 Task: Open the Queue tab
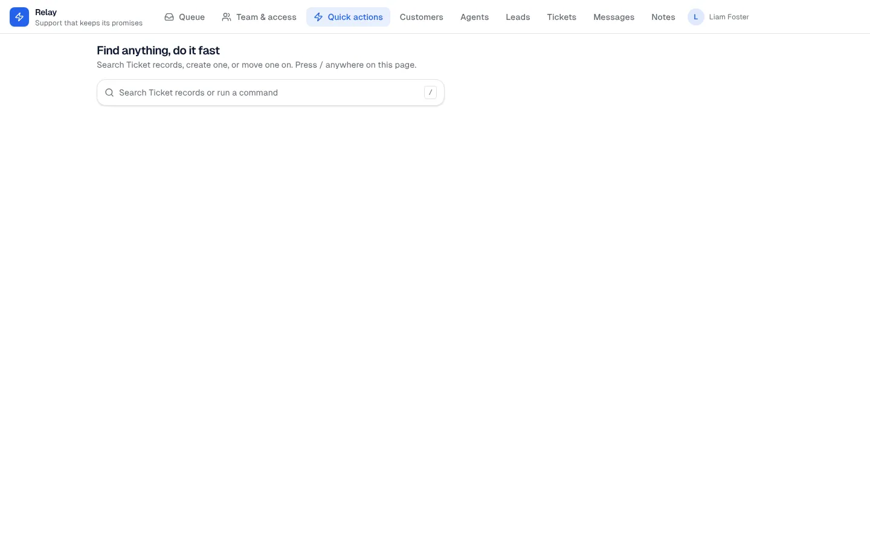(185, 17)
